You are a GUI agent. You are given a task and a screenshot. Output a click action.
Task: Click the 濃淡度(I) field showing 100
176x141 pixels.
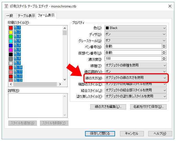pos(133,59)
